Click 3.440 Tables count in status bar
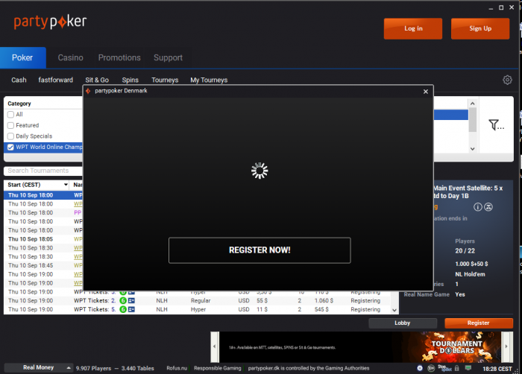522x374 pixels. tap(137, 368)
